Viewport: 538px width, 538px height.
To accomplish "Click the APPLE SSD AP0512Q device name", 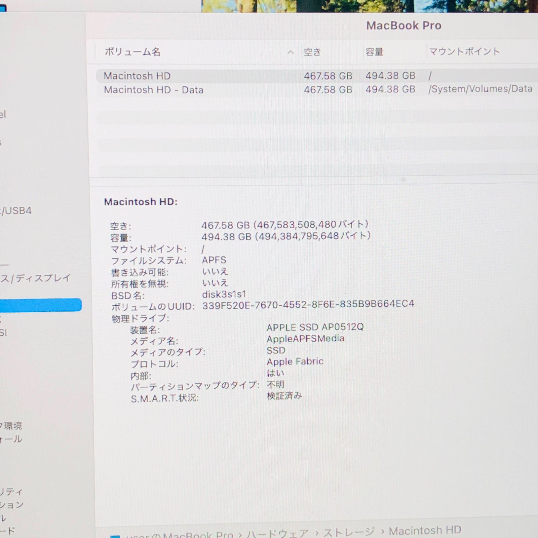I will pyautogui.click(x=315, y=327).
